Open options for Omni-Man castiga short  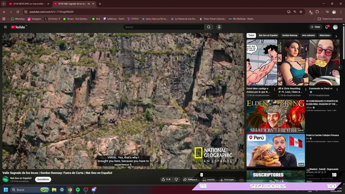(x=275, y=89)
